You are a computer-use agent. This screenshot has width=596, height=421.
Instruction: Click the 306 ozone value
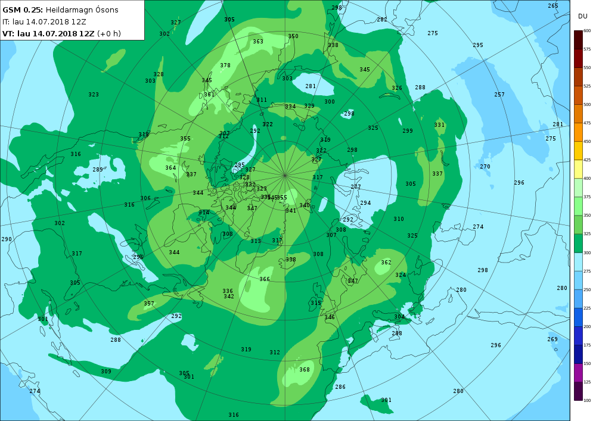pyautogui.click(x=145, y=198)
